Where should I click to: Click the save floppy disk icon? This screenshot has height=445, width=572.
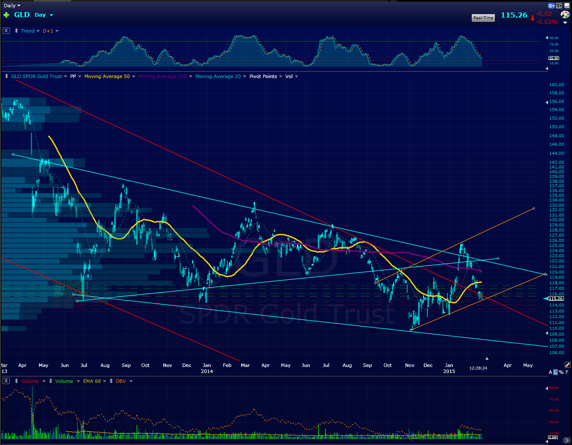coord(567,6)
